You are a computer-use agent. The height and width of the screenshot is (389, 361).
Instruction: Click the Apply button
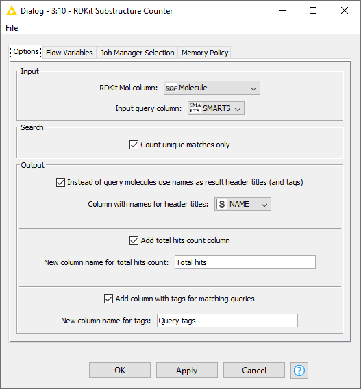tap(187, 371)
